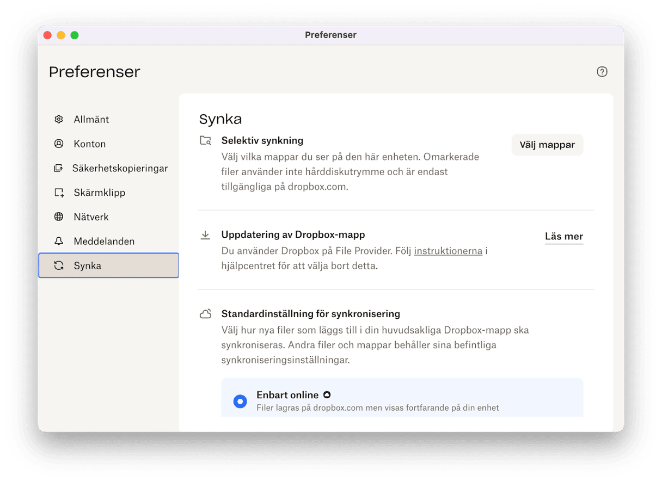Image resolution: width=662 pixels, height=482 pixels.
Task: Click the Synka sync arrows icon
Action: click(59, 265)
